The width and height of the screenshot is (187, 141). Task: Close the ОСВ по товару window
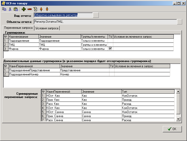[183, 3]
